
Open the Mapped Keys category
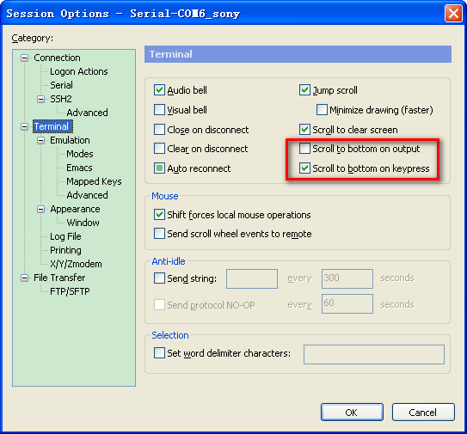94,181
